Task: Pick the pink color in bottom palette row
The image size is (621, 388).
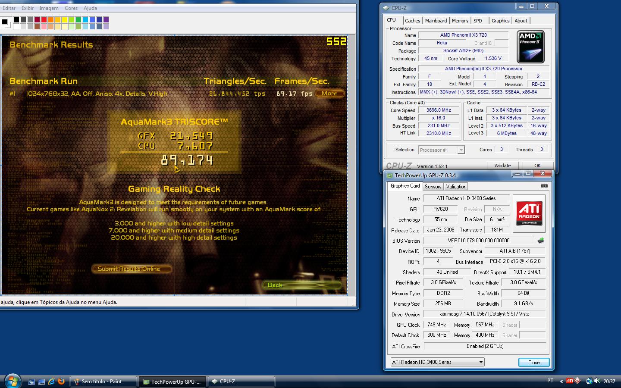Action: [x=44, y=27]
